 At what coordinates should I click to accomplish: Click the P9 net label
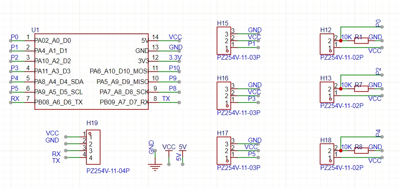pyautogui.click(x=173, y=78)
